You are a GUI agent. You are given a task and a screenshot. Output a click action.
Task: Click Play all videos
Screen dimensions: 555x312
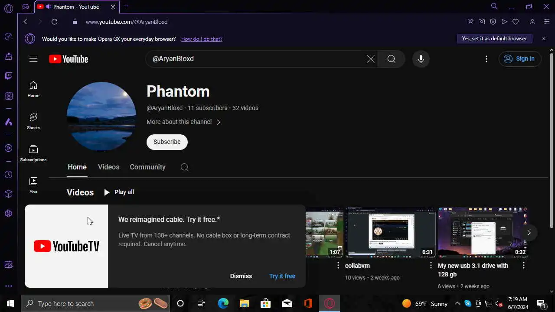119,192
